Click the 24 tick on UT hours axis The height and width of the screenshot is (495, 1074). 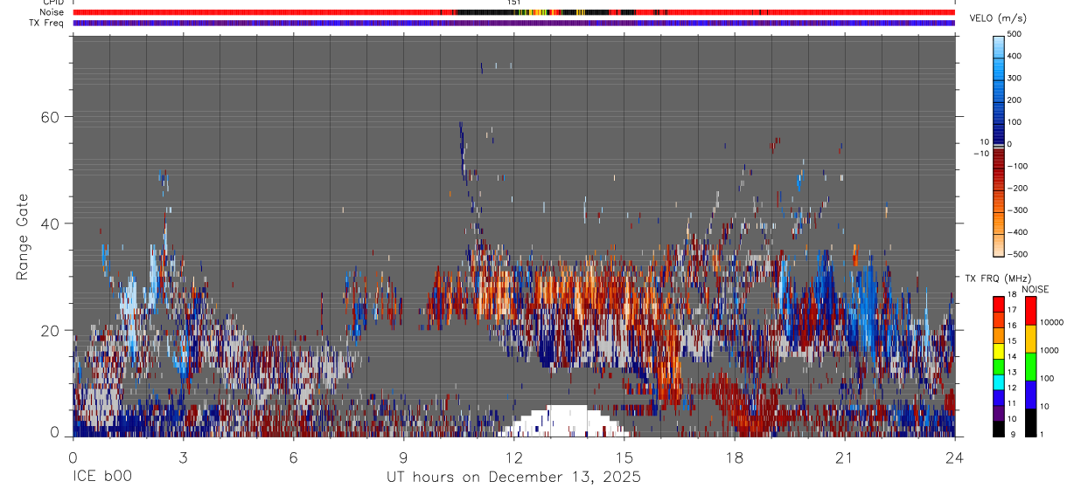coord(954,457)
